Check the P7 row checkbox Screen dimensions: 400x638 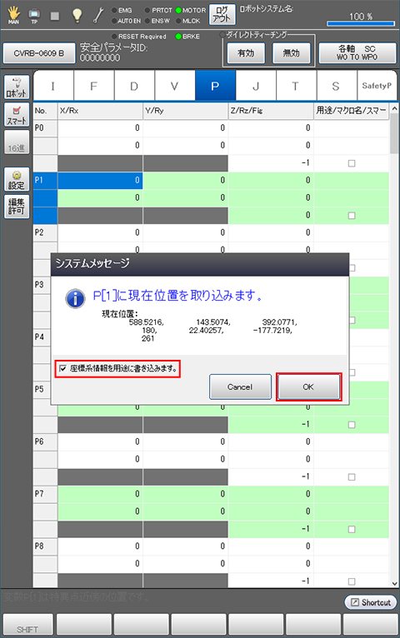point(352,529)
